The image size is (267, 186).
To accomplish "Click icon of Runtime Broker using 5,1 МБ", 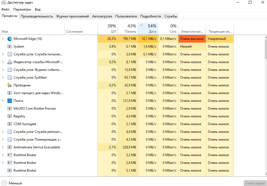I will click(x=10, y=170).
